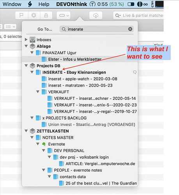Collapse the ZETTELKASTEN database
The width and height of the screenshot is (179, 195).
tap(26, 131)
